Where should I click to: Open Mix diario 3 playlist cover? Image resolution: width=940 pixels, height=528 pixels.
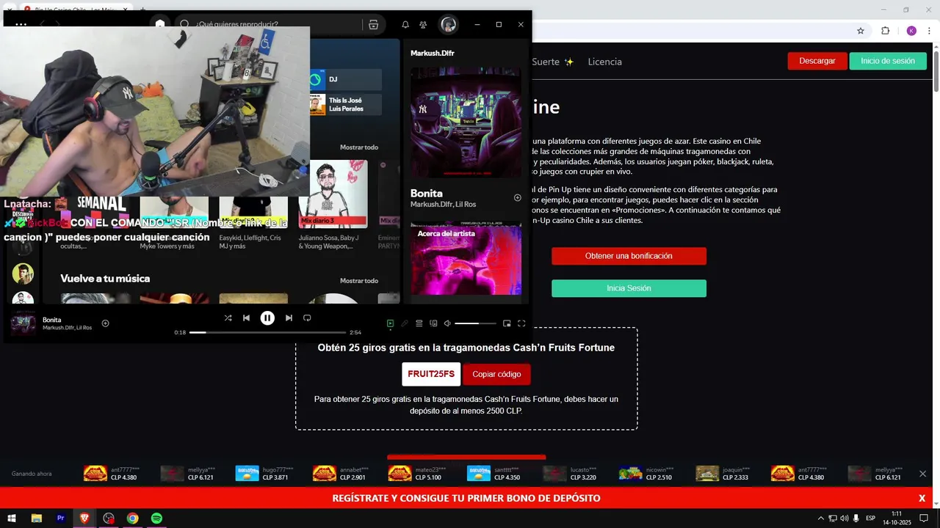(333, 194)
